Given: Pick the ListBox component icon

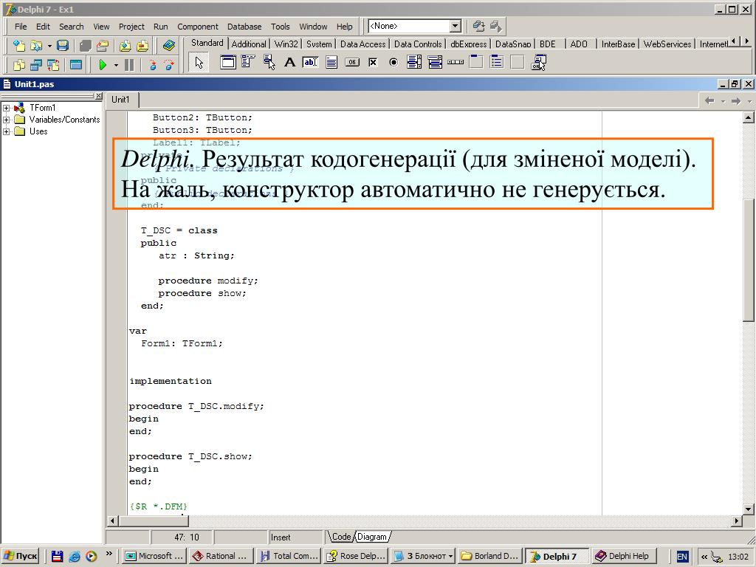Looking at the screenshot, I should tap(414, 62).
